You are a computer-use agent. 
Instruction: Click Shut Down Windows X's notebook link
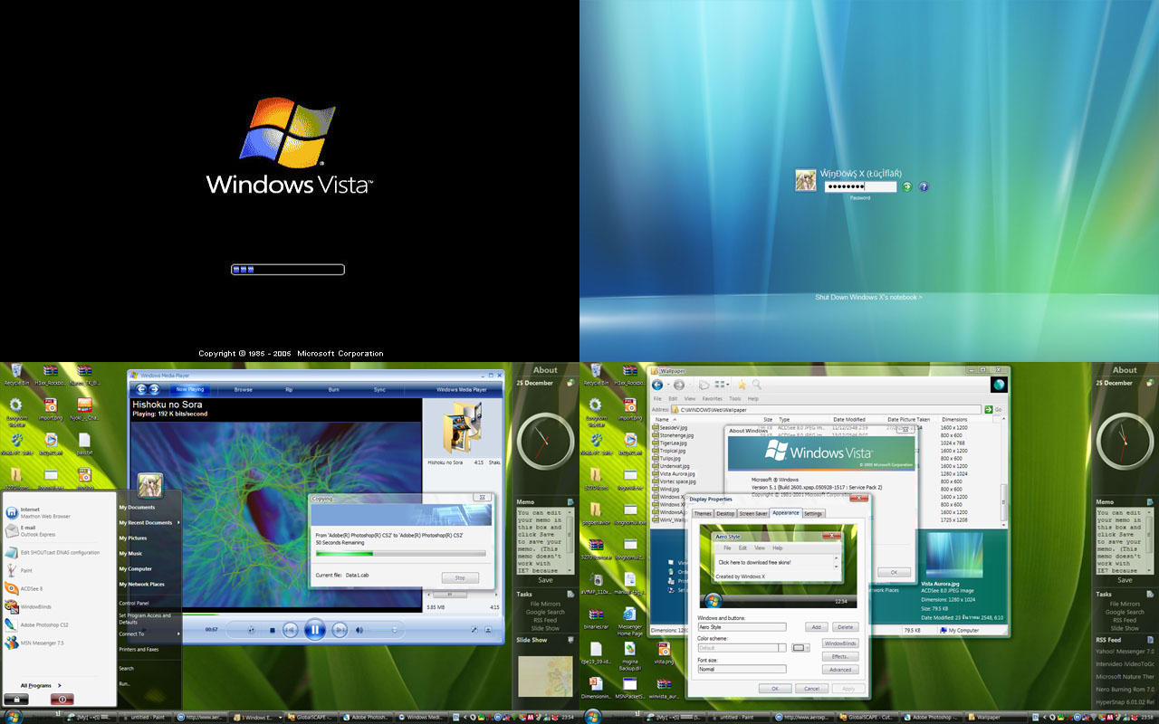(868, 297)
